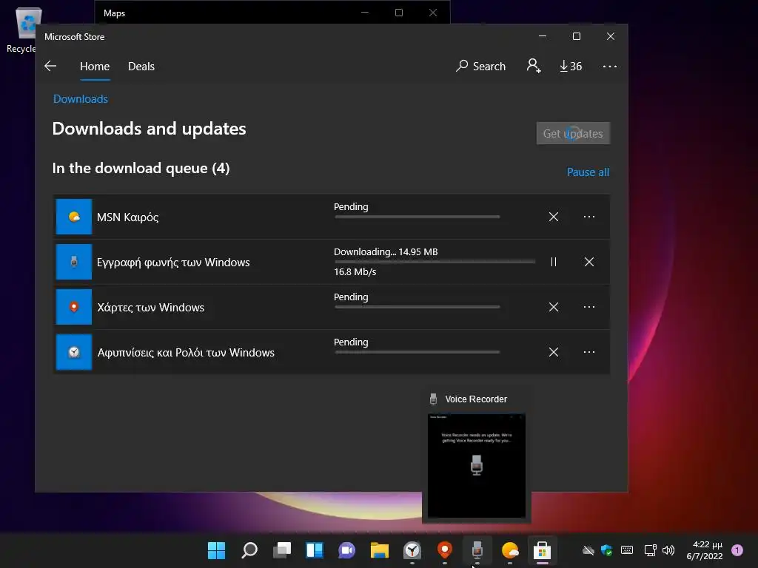Screen dimensions: 758x568
Task: Cancel the Αφυπνίσεις και Ρολόι pending download
Action: point(554,352)
